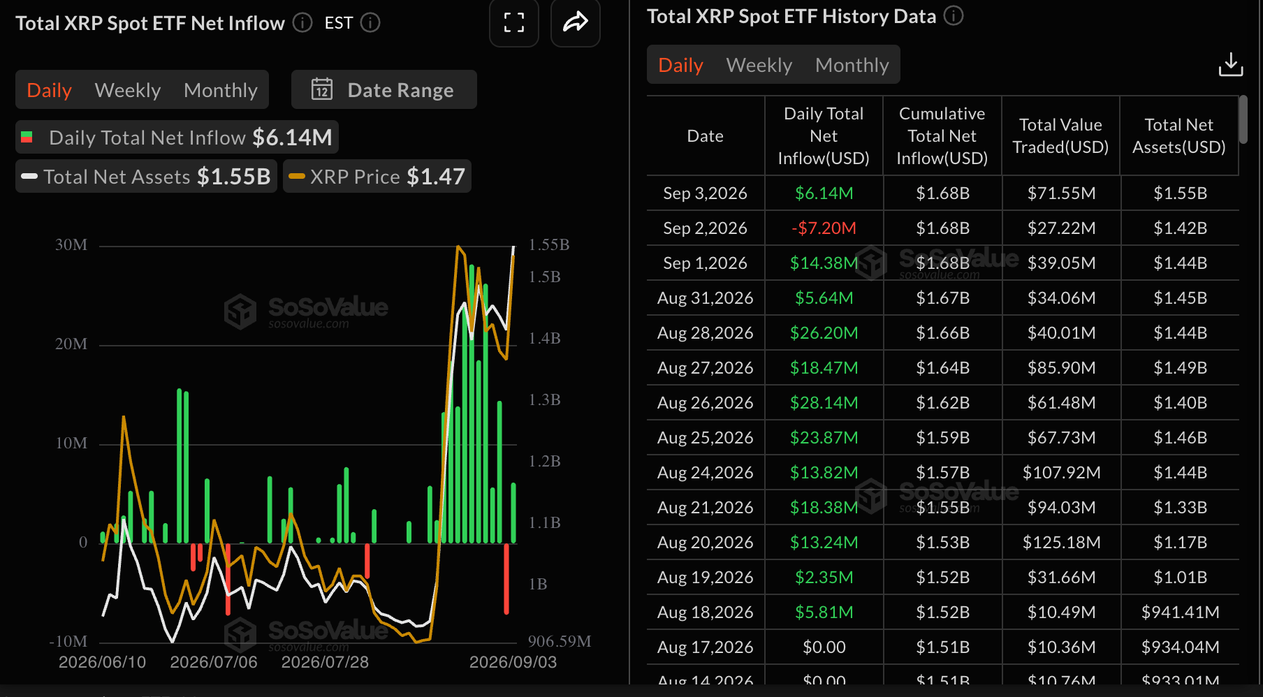This screenshot has height=697, width=1263.
Task: Click the Aug 28,2026 date cell
Action: click(706, 333)
